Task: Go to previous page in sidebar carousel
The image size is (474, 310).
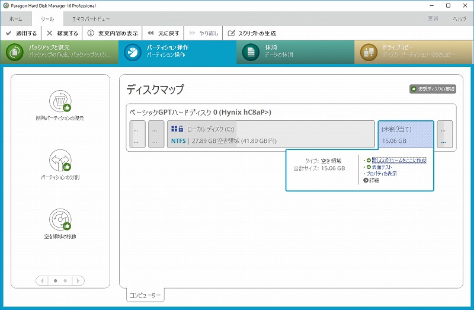Action: [42, 281]
